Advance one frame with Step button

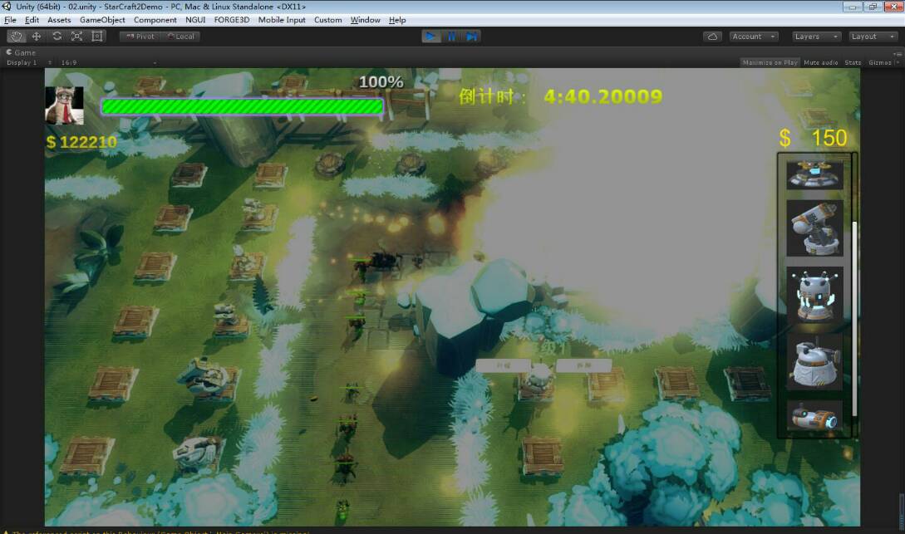point(471,37)
